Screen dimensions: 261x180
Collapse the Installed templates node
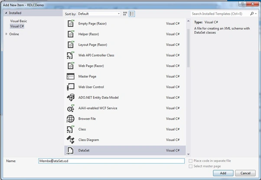tap(6, 13)
